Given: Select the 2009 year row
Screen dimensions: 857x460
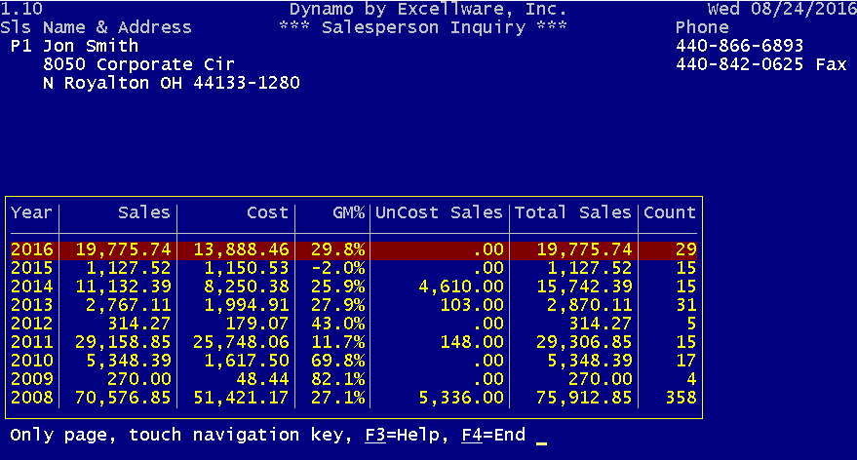Looking at the screenshot, I should (354, 379).
